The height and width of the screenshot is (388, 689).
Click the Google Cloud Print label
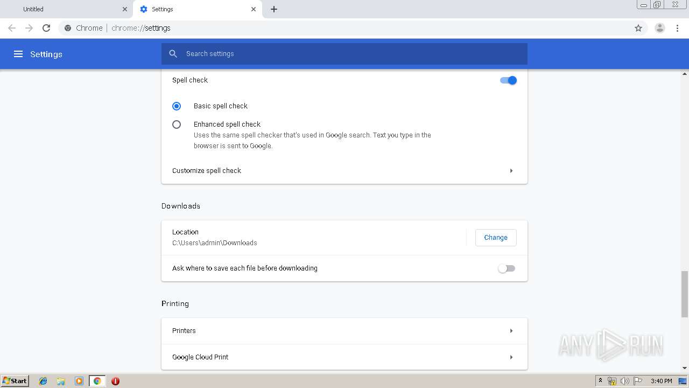tap(200, 357)
